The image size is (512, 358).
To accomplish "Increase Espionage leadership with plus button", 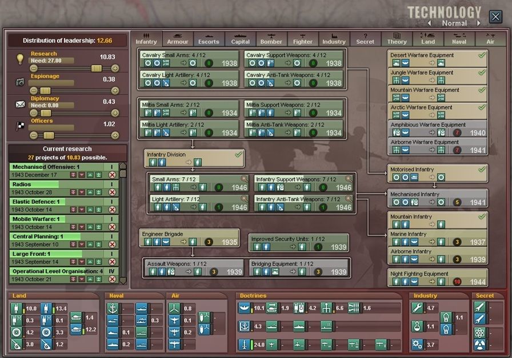I will (x=115, y=90).
